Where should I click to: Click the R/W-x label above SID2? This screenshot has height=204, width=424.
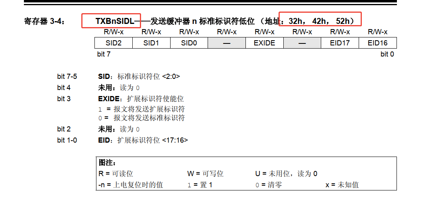click(114, 32)
